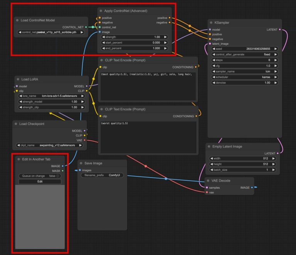The image size is (296, 255).
Task: Increase Empty Latent Image width with right arrow
Action: (x=273, y=158)
